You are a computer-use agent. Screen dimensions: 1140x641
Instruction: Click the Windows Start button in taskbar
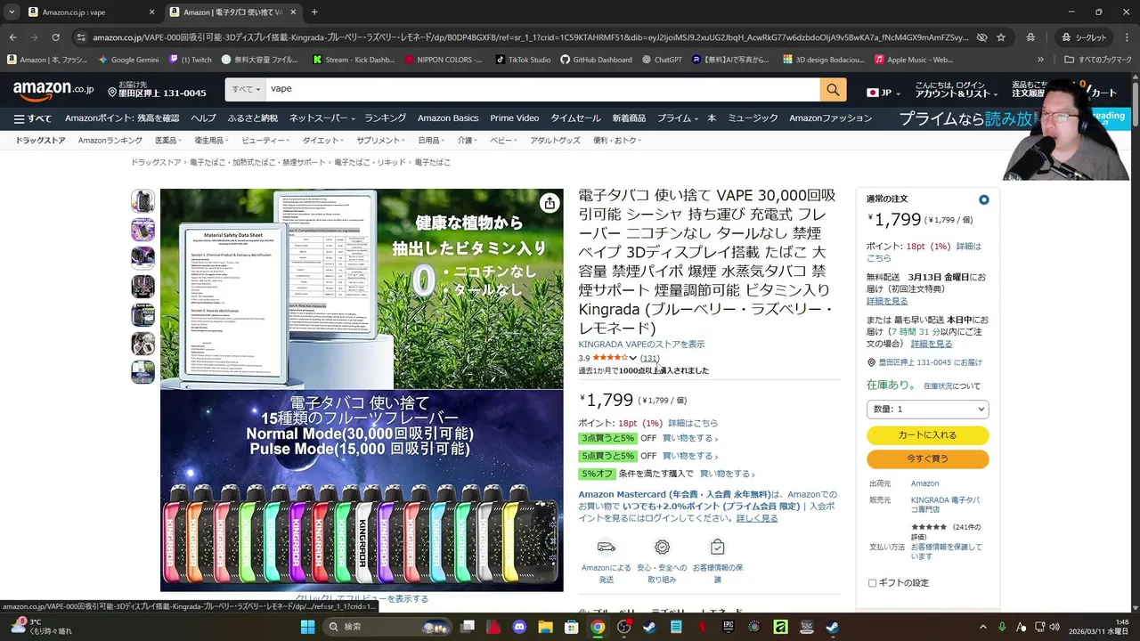click(307, 627)
